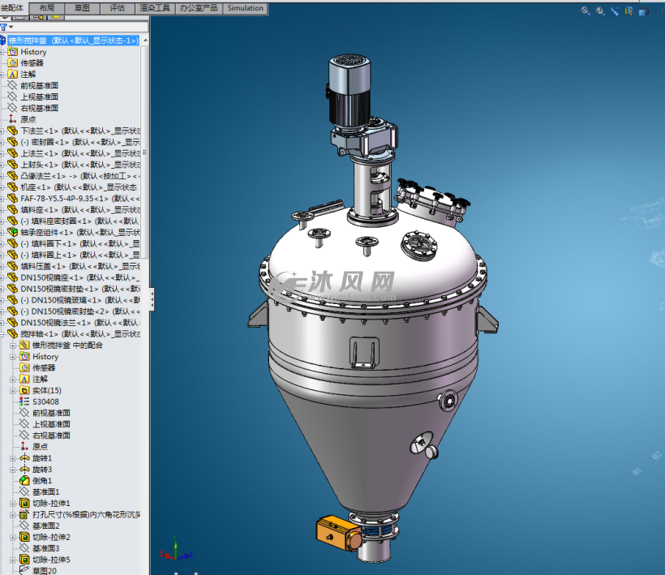665x575 pixels.
Task: Select the DN150视镜密封垫<1> component
Action: click(x=80, y=289)
